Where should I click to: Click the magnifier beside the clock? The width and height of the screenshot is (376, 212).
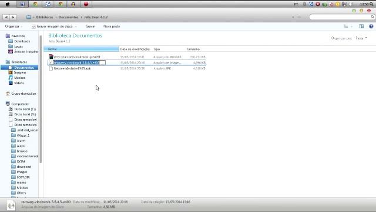point(371,4)
